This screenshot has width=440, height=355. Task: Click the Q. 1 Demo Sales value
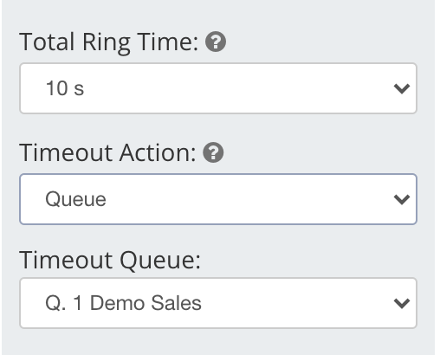[x=123, y=303]
